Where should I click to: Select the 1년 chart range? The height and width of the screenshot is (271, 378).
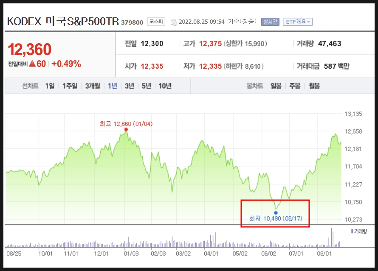(x=113, y=86)
